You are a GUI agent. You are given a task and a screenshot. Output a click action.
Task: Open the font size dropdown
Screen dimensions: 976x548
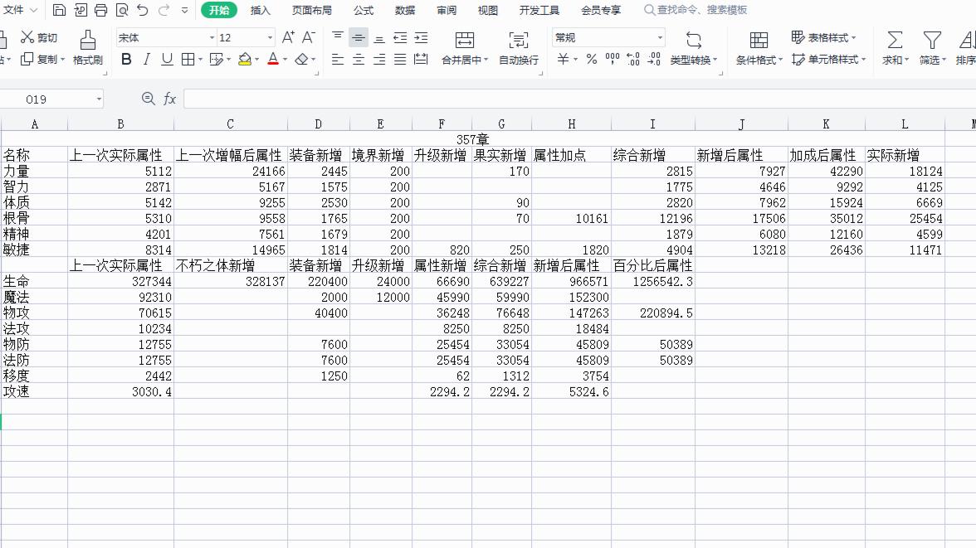tap(270, 38)
